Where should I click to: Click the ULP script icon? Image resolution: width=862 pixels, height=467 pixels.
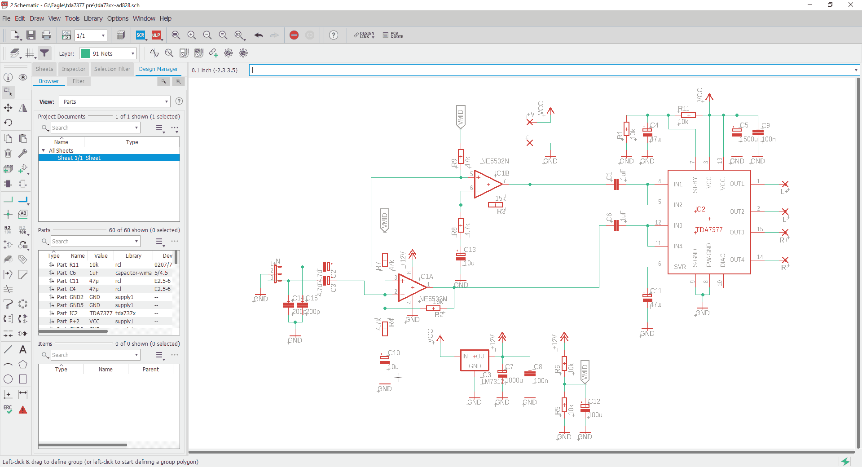[157, 35]
